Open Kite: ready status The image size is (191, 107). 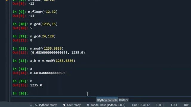click(74, 105)
